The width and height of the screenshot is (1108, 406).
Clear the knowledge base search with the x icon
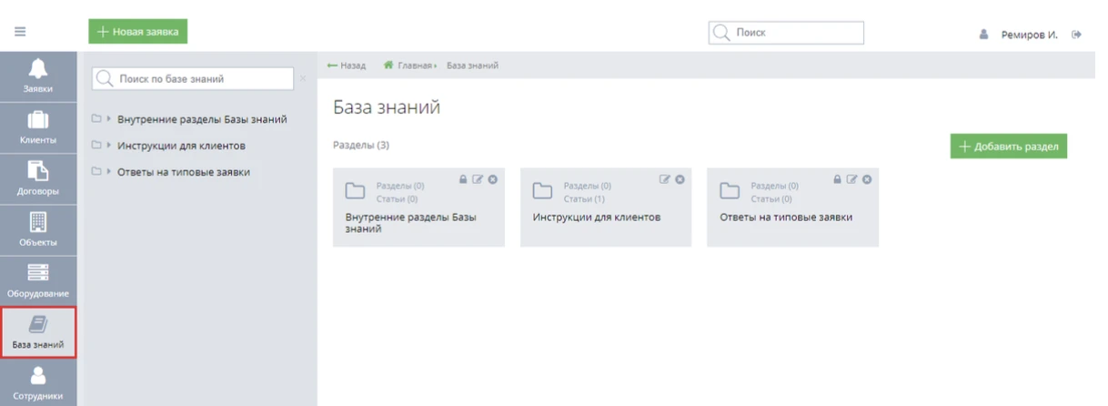point(303,79)
